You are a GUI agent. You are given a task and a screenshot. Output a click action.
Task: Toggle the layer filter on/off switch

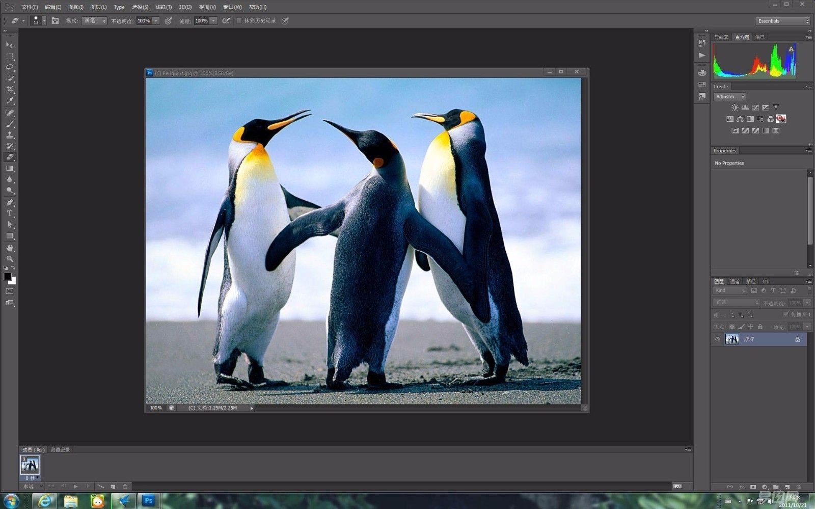tap(809, 290)
